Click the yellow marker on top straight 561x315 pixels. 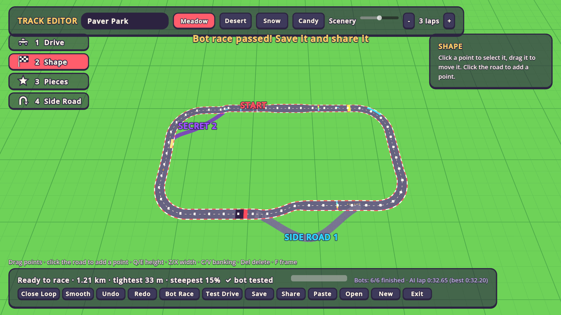tap(349, 108)
